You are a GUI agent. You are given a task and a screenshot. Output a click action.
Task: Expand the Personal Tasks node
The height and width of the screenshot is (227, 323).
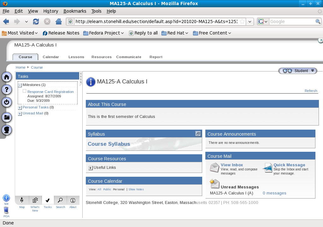point(20,108)
